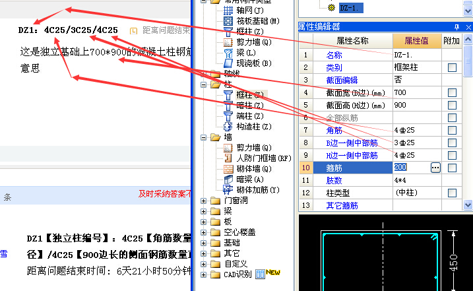Click the 截面宽 value cell 700
The height and width of the screenshot is (291, 473).
point(417,92)
